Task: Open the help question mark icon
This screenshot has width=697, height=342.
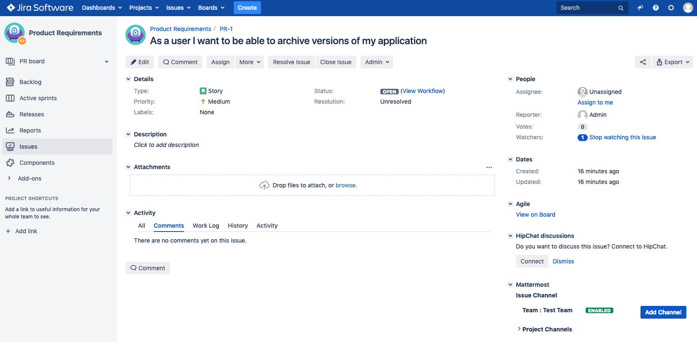Action: click(x=656, y=8)
